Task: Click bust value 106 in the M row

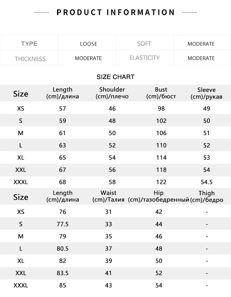Action: [x=161, y=133]
